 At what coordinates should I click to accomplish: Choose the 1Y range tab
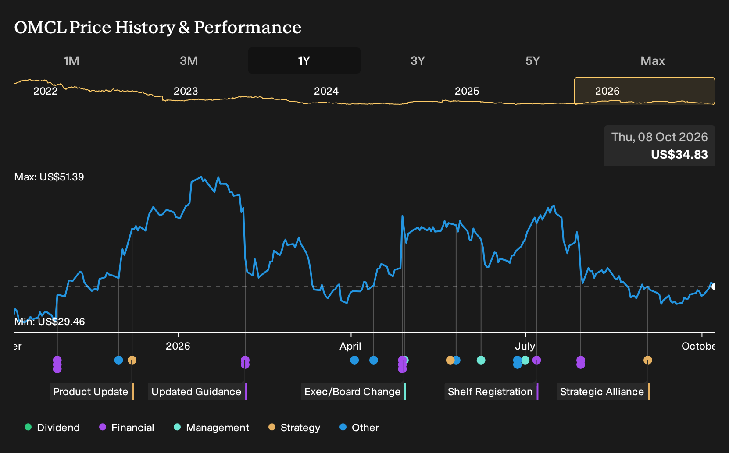point(304,60)
